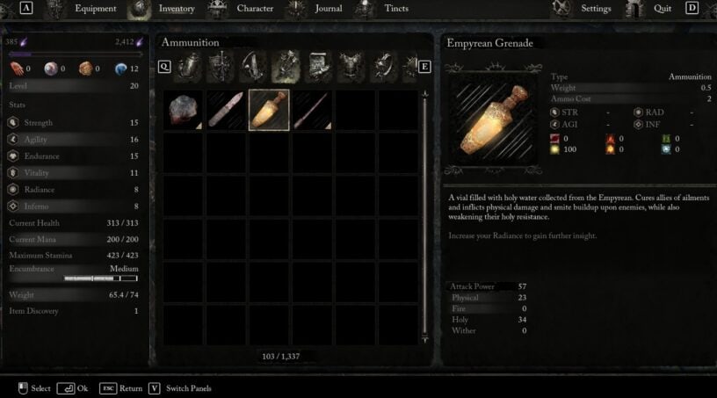Viewport: 717px width, 398px height.
Task: Click the inventory grid vertical scrollbar
Action: click(424, 216)
